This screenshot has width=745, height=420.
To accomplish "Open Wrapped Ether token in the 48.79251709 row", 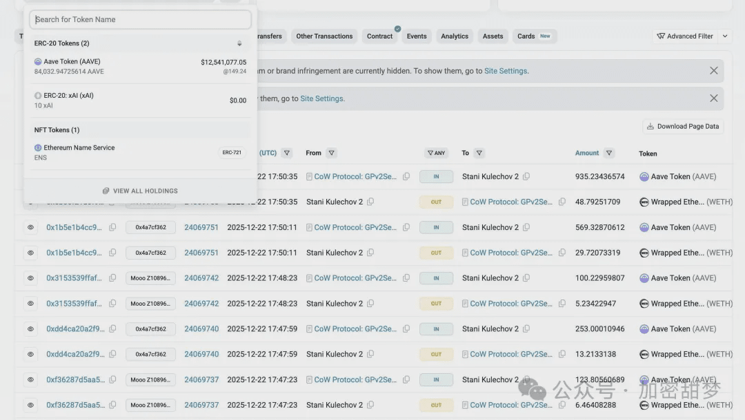I will tap(692, 202).
